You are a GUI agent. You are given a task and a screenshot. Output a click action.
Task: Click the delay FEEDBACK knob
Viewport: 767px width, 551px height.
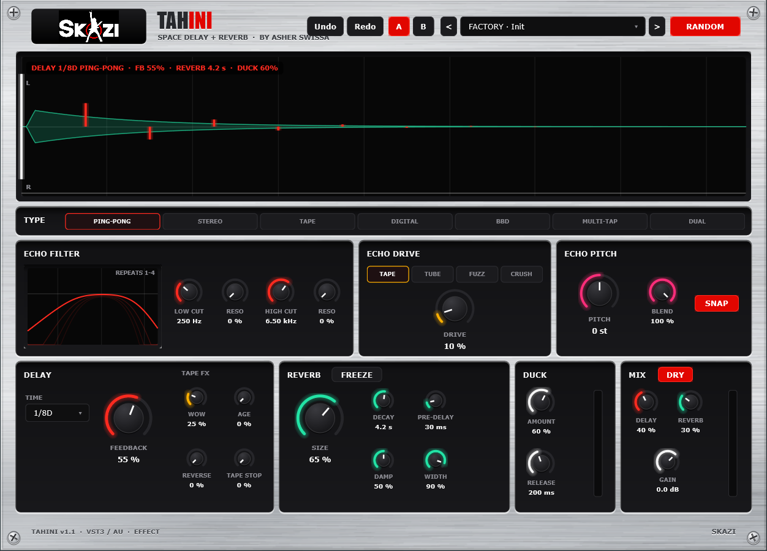[128, 418]
